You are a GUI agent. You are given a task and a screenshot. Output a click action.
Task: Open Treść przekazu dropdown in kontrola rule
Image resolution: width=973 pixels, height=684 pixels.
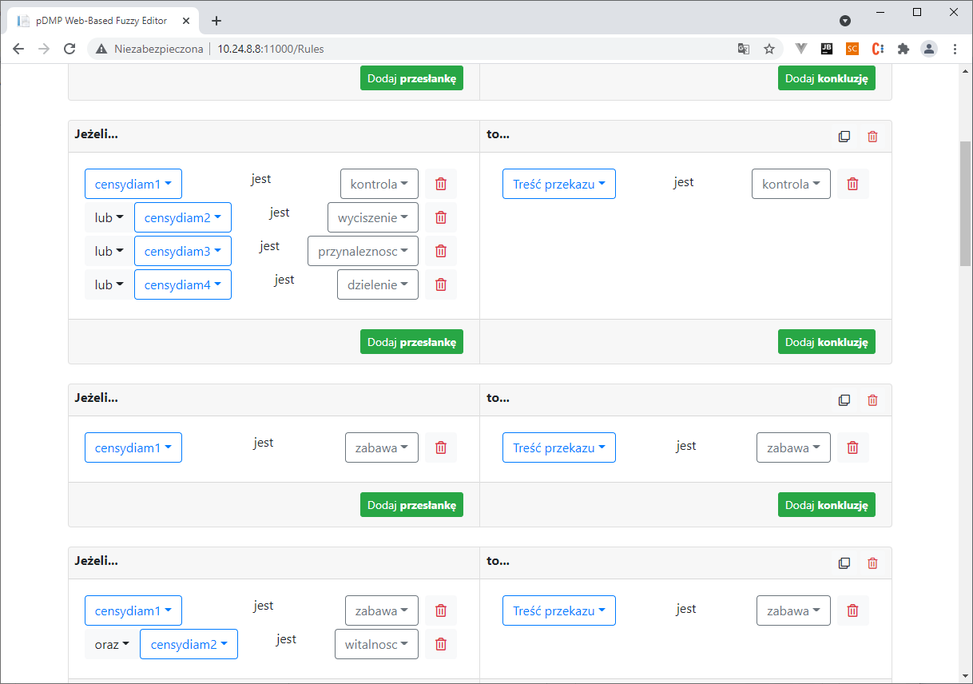559,184
